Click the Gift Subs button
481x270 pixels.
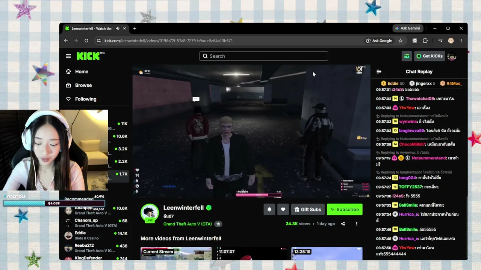coord(308,210)
